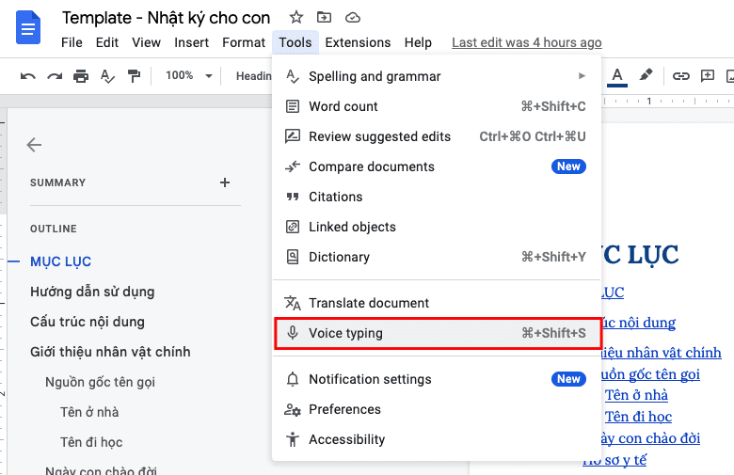Viewport: 734px width, 475px height.
Task: Star the document Template - Nhật ký cho con
Action: (295, 18)
